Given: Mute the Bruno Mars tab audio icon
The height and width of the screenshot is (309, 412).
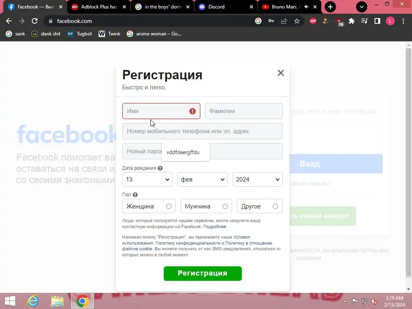Looking at the screenshot, I should click(306, 7).
